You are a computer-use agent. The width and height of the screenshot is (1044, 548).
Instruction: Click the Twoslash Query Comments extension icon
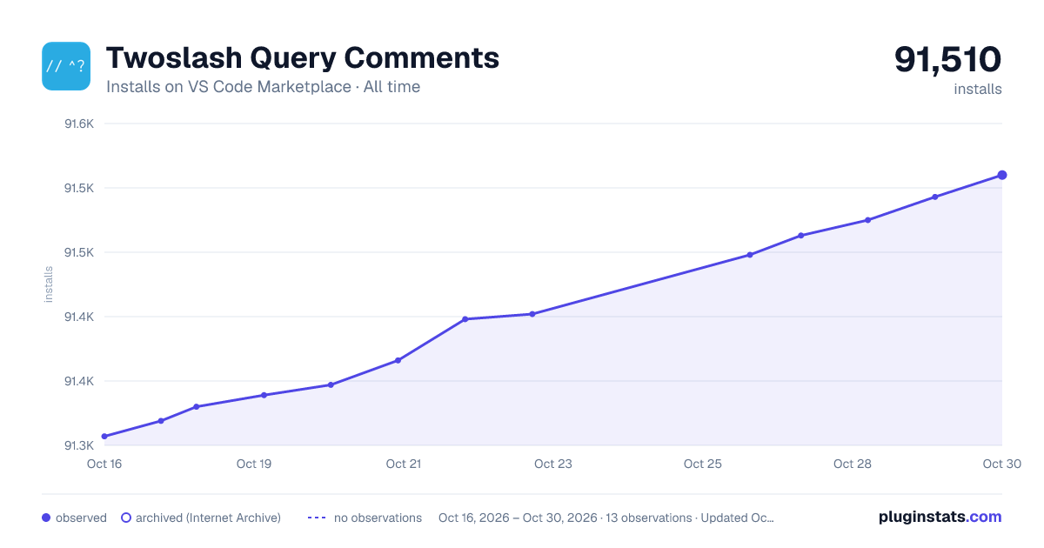[66, 66]
